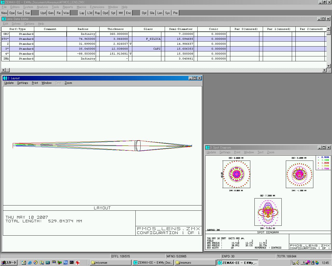
Task: Click the Lay layout toolbar button
Action: (x=82, y=13)
